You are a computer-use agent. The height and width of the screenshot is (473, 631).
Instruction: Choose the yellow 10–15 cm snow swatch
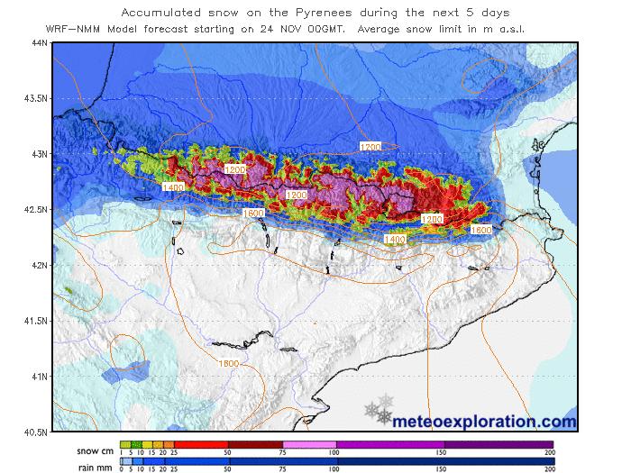pos(147,444)
